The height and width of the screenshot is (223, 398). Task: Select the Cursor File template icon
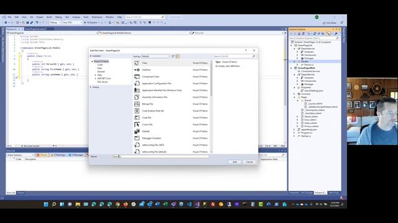click(137, 125)
